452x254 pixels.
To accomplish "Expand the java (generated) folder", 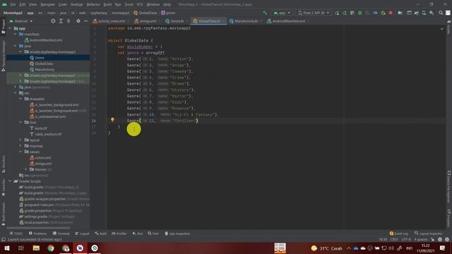I will (x=15, y=87).
